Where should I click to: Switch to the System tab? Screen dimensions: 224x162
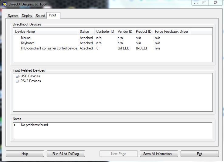point(13,16)
